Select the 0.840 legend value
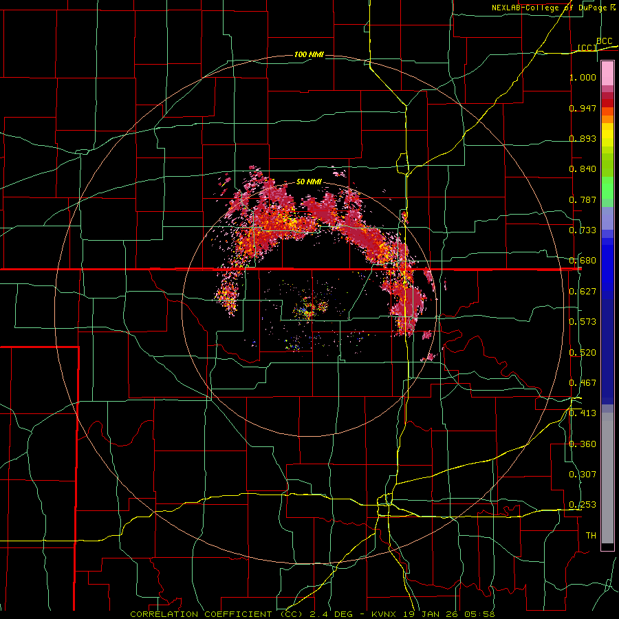The image size is (619, 619). (x=583, y=169)
